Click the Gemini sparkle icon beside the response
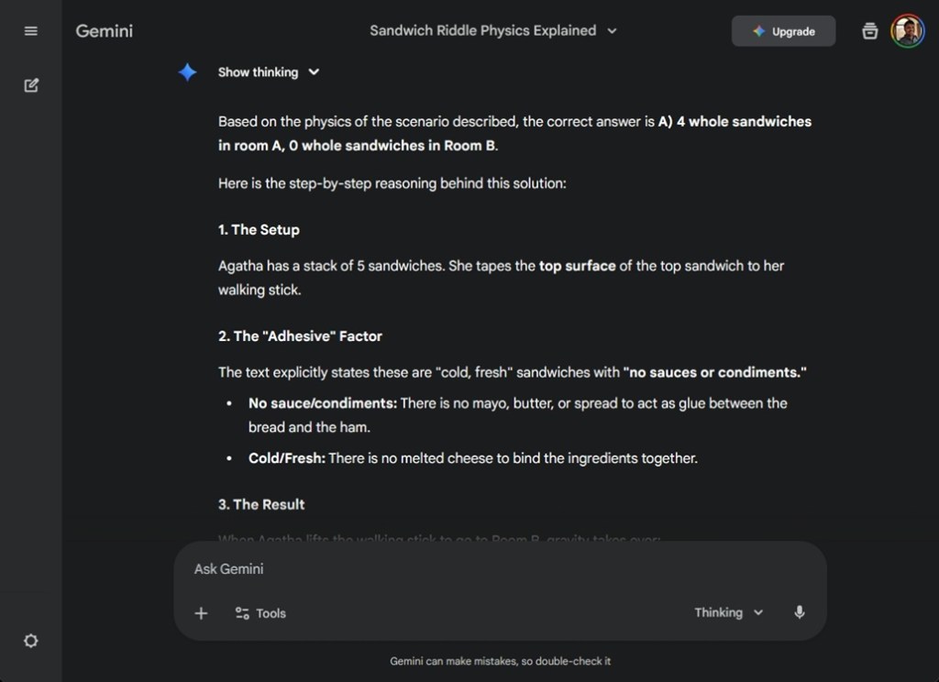The height and width of the screenshot is (682, 939). point(187,71)
